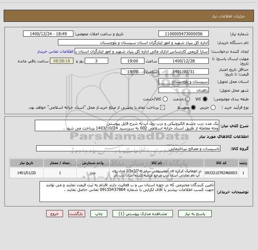Click the شهر محل تحویل label
Viewport: 258px width, 250px height.
(234, 91)
